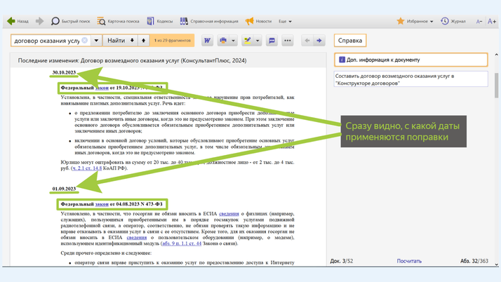This screenshot has width=501, height=282.
Task: Decrease font size with A- button
Action: pyautogui.click(x=479, y=22)
